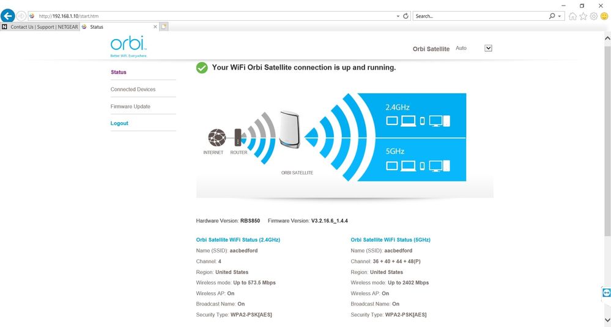Click the Orbi logo

[x=128, y=46]
